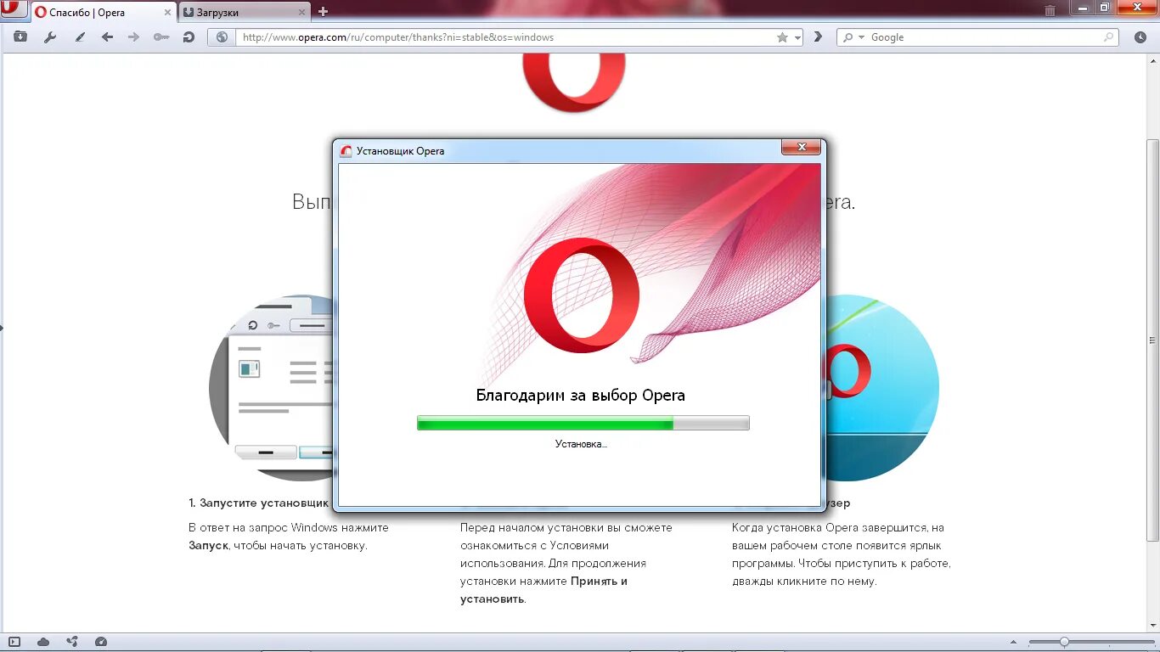Close the Спасибо | Opera tab

[167, 13]
